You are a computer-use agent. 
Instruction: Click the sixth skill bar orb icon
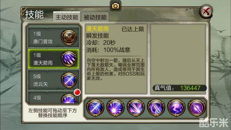coord(197,108)
